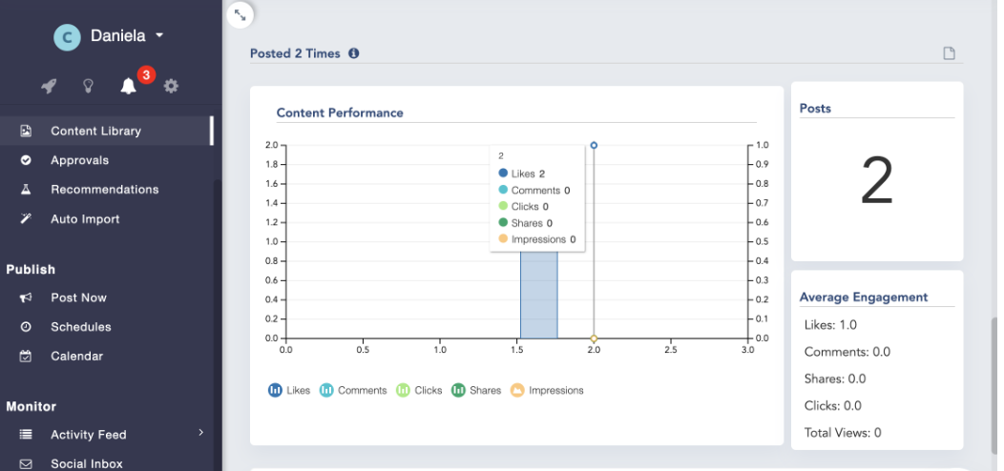Go to Approvals in sidebar

click(x=79, y=160)
